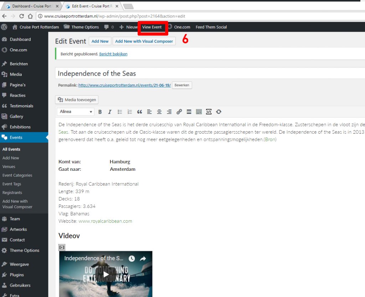Open the WordPress logo menu
The height and width of the screenshot is (297, 365).
[x=4, y=27]
